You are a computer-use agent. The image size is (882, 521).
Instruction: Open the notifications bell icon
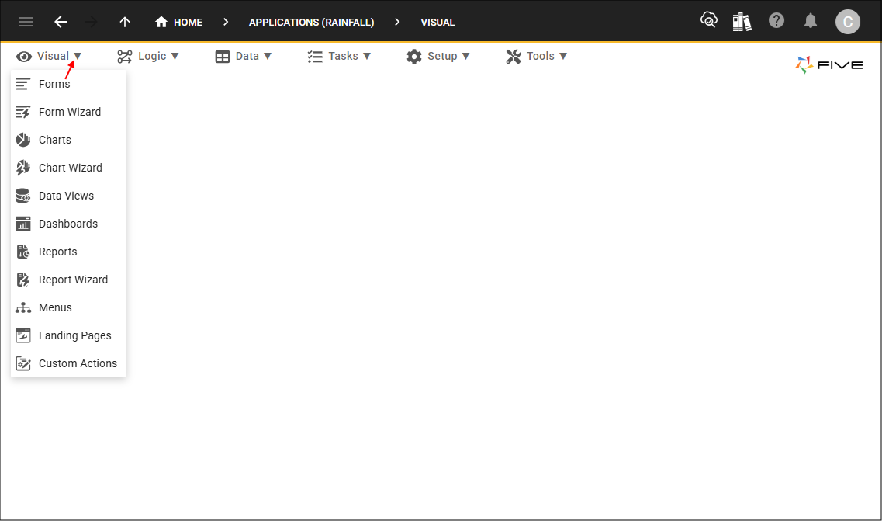(x=811, y=21)
